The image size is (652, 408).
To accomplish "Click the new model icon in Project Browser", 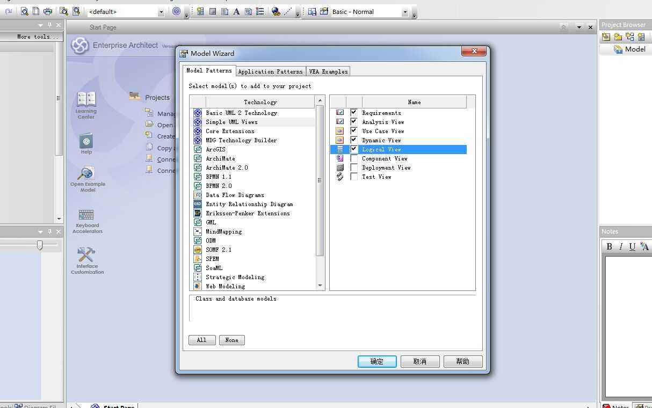I will point(606,37).
